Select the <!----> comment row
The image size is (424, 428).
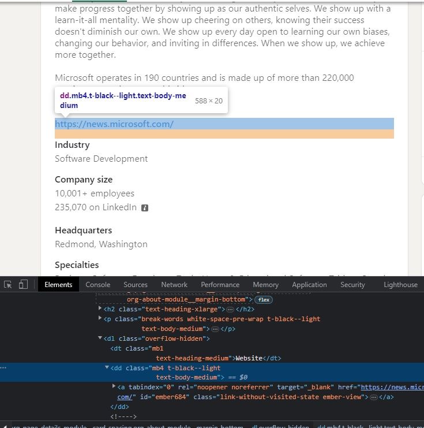click(x=123, y=417)
